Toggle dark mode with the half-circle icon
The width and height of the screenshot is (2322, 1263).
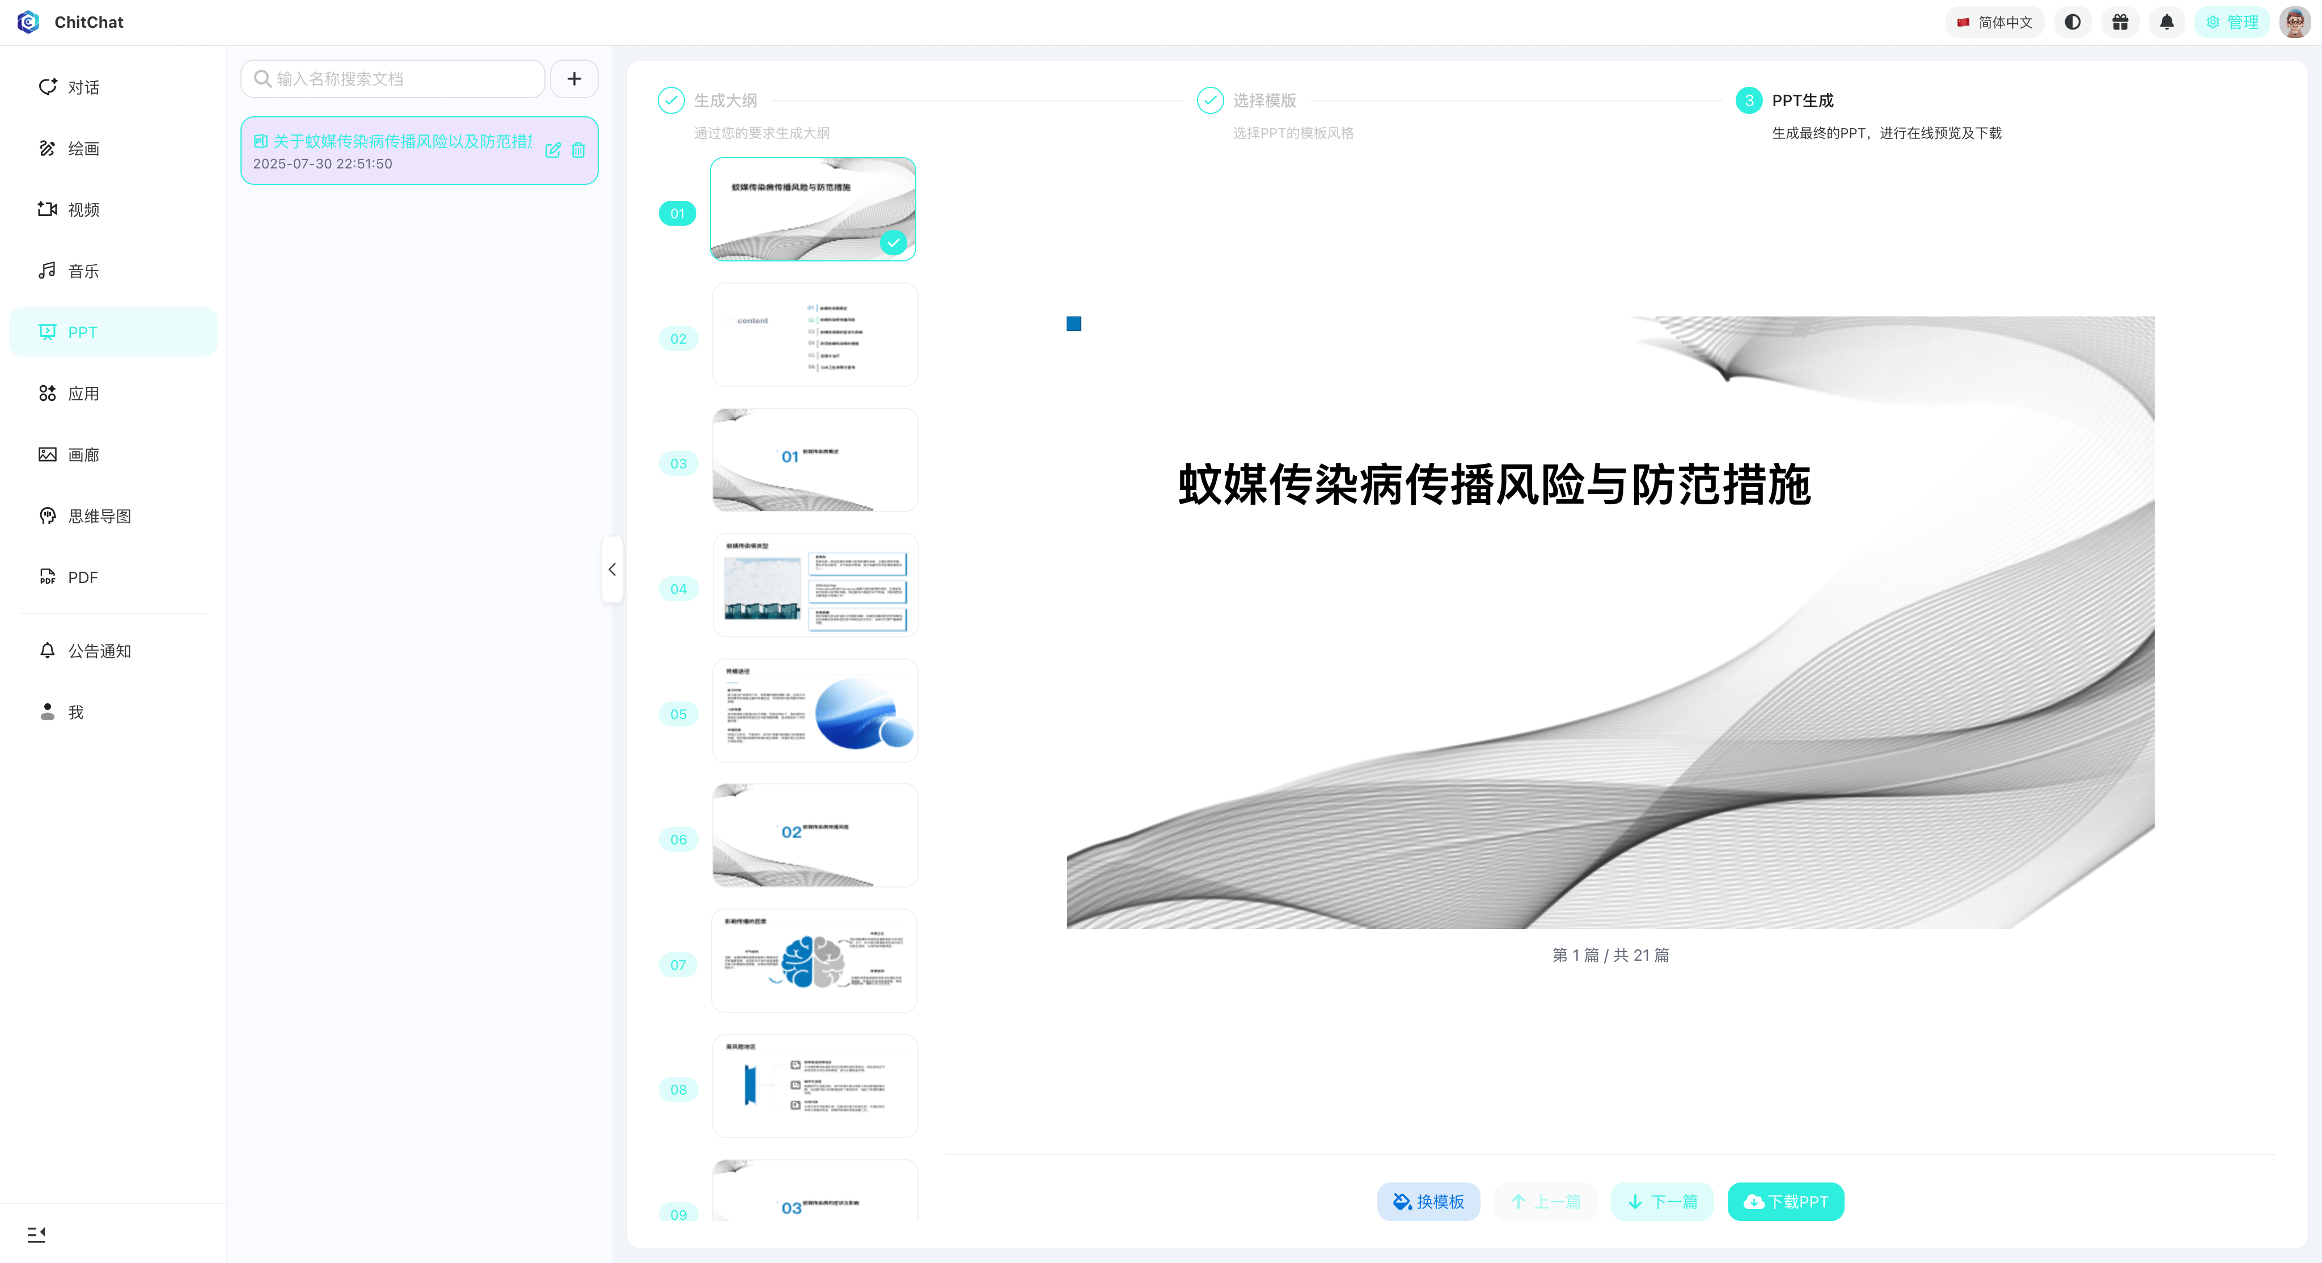coord(2073,22)
